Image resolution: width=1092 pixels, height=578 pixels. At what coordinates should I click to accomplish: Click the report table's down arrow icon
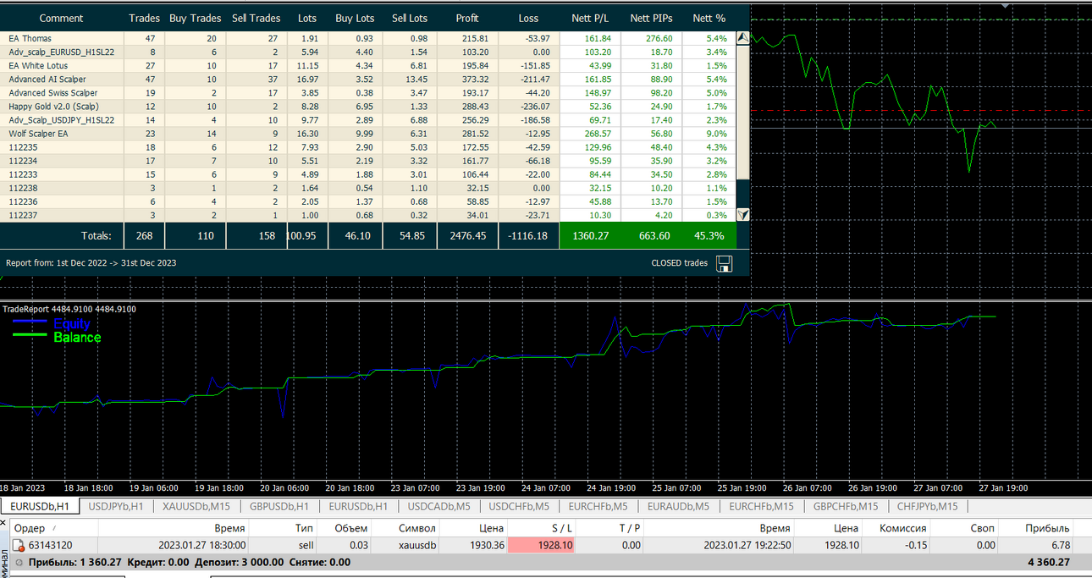(x=743, y=215)
